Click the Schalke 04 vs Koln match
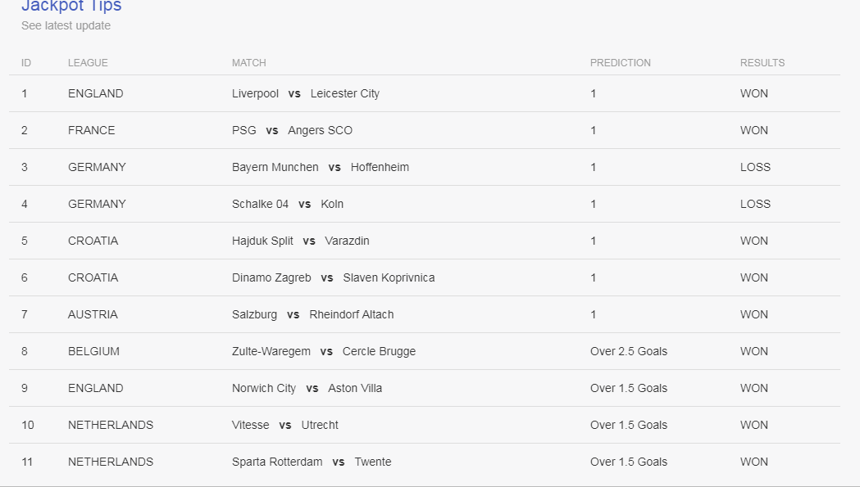This screenshot has width=860, height=487. pyautogui.click(x=288, y=204)
